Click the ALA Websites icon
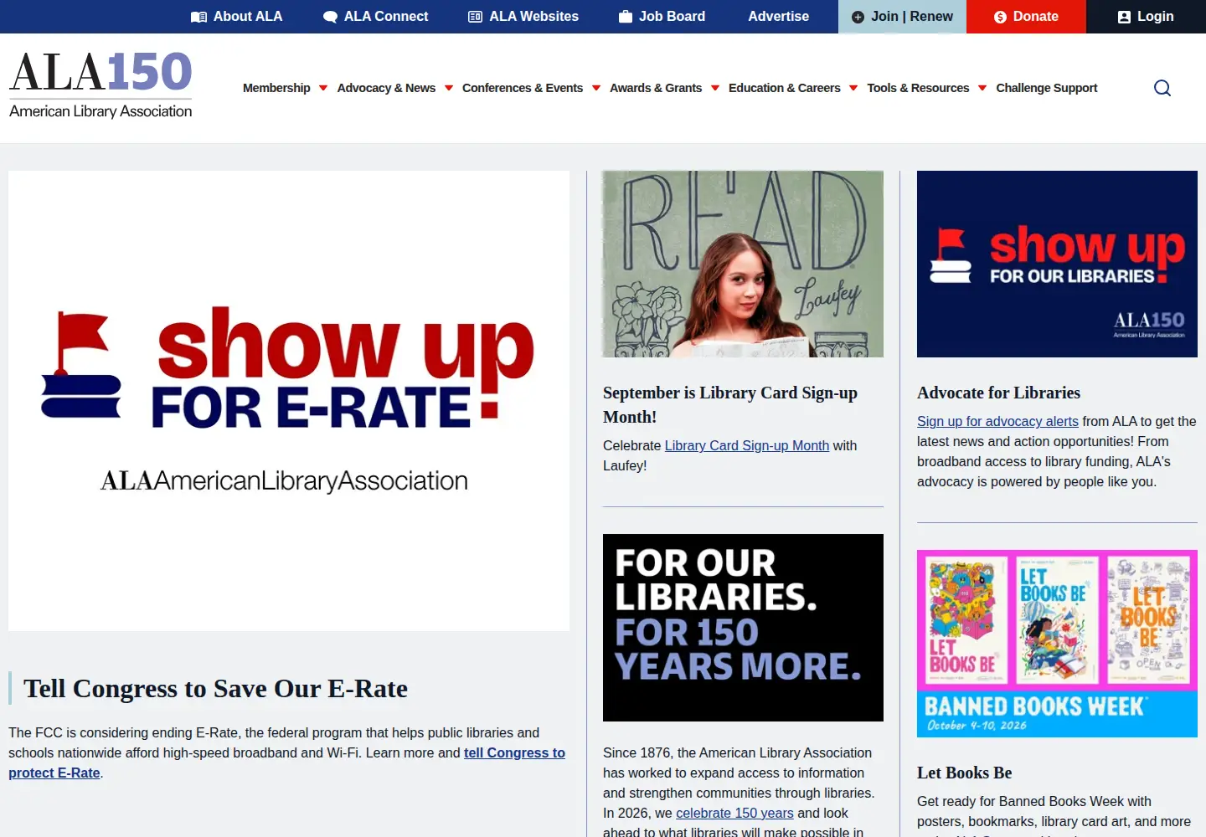1206x837 pixels. tap(475, 17)
